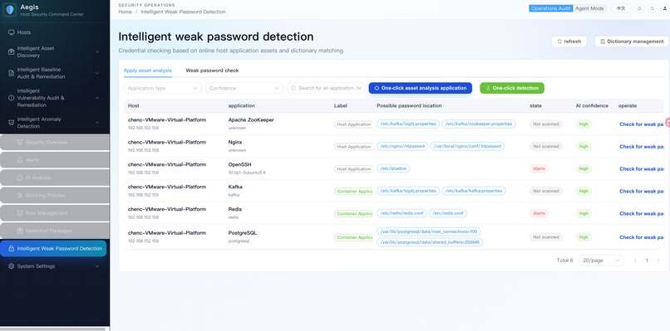Image resolution: width=670 pixels, height=331 pixels.
Task: Click the green One-click detection button
Action: [x=512, y=88]
